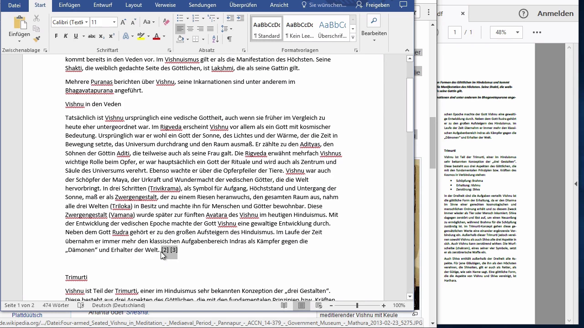Click the multilevel list icon
The width and height of the screenshot is (584, 328).
point(211,18)
